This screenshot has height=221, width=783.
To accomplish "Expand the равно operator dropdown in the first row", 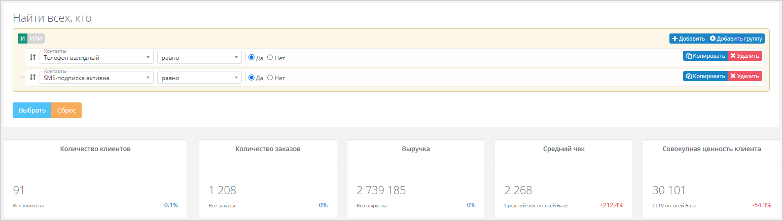I will (x=199, y=57).
